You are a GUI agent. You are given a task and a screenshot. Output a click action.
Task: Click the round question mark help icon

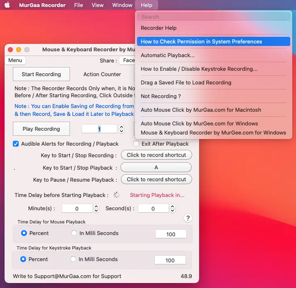(188, 218)
